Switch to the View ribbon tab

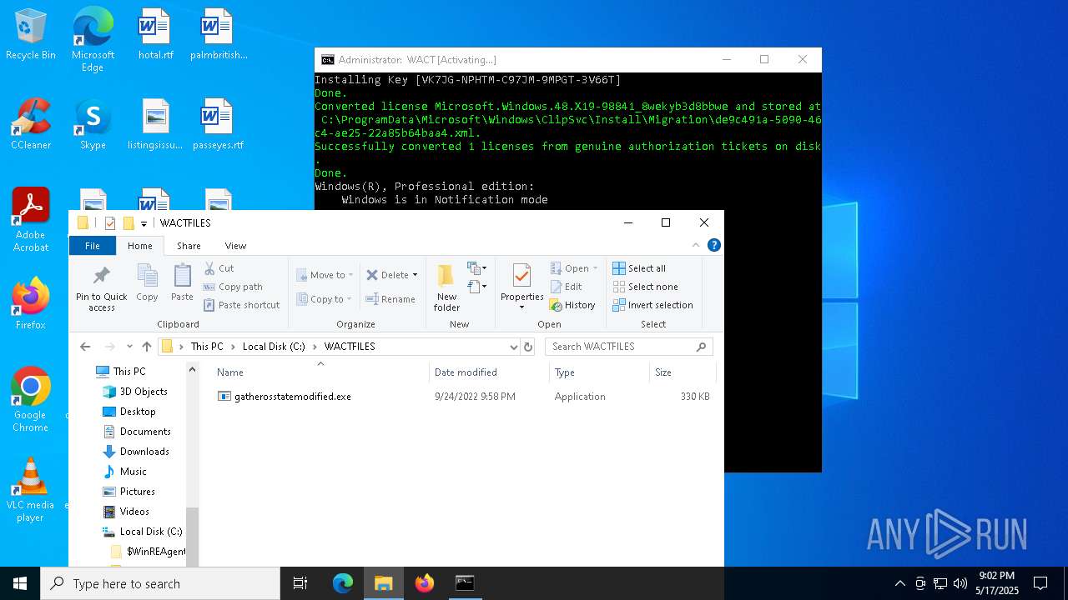pyautogui.click(x=235, y=246)
